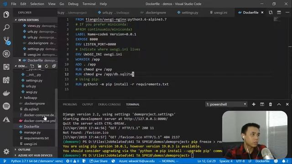The width and height of the screenshot is (292, 164).
Task: Open the Selection menu
Action: click(37, 4)
